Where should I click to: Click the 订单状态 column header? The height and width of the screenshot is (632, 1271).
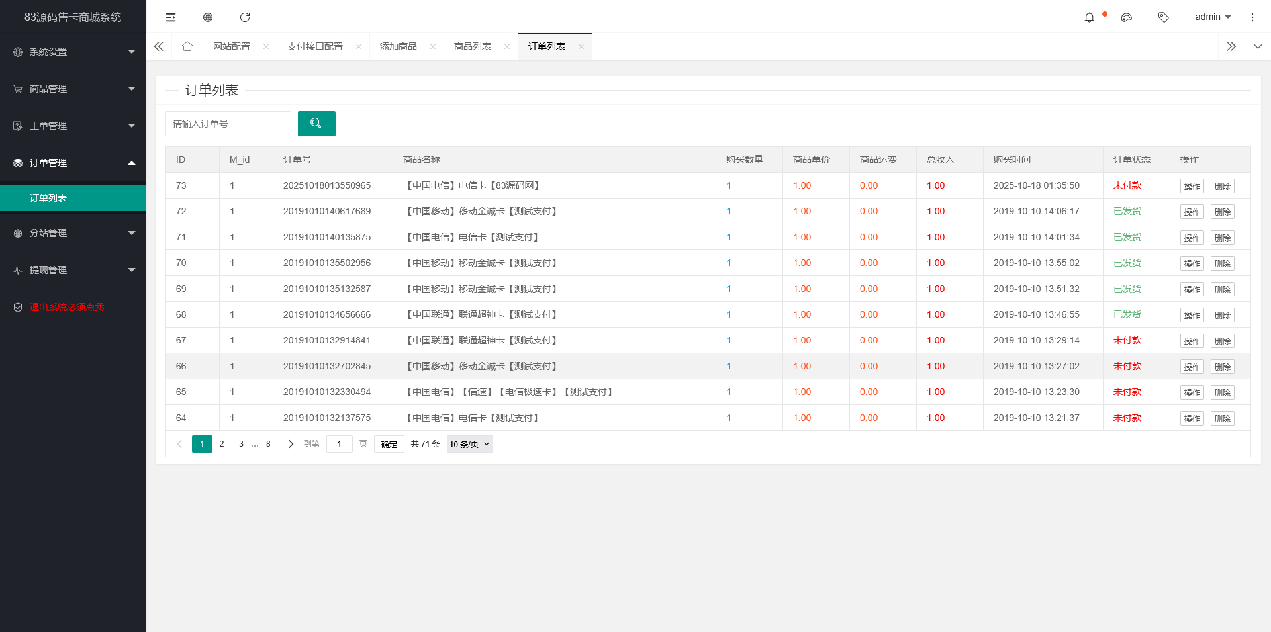point(1132,159)
